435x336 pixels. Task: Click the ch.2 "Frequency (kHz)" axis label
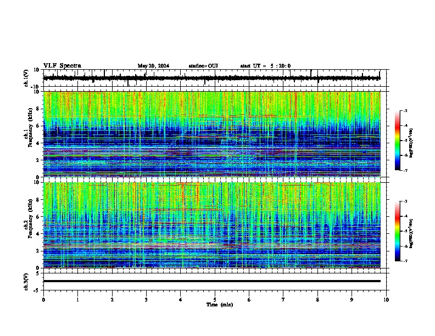pos(30,219)
